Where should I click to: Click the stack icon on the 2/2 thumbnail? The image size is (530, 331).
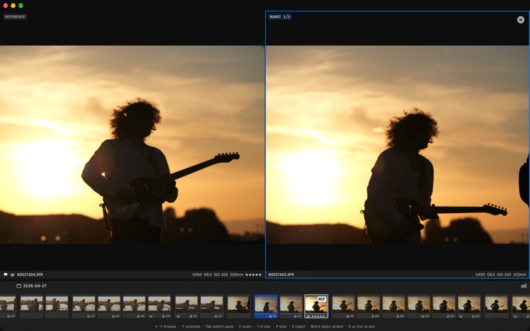click(216, 316)
